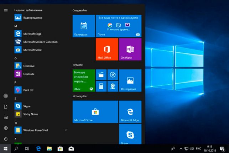Select the Играйте group header
This screenshot has height=153, width=229.
[x=78, y=65]
